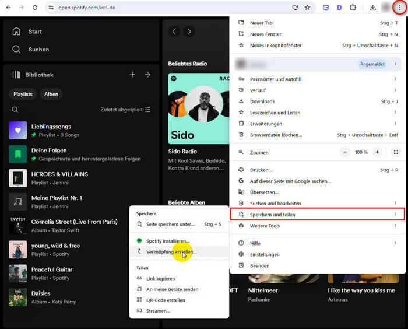The height and width of the screenshot is (329, 408).
Task: Select Neues Fenster menu entry
Action: tap(318, 34)
